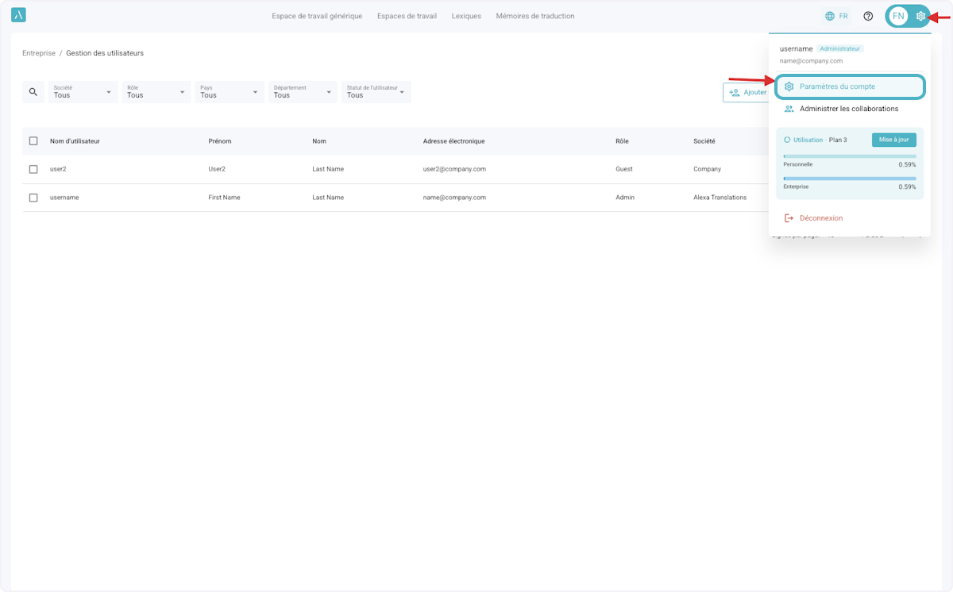Click the Déconnexion logout icon
This screenshot has width=953, height=592.
(789, 218)
